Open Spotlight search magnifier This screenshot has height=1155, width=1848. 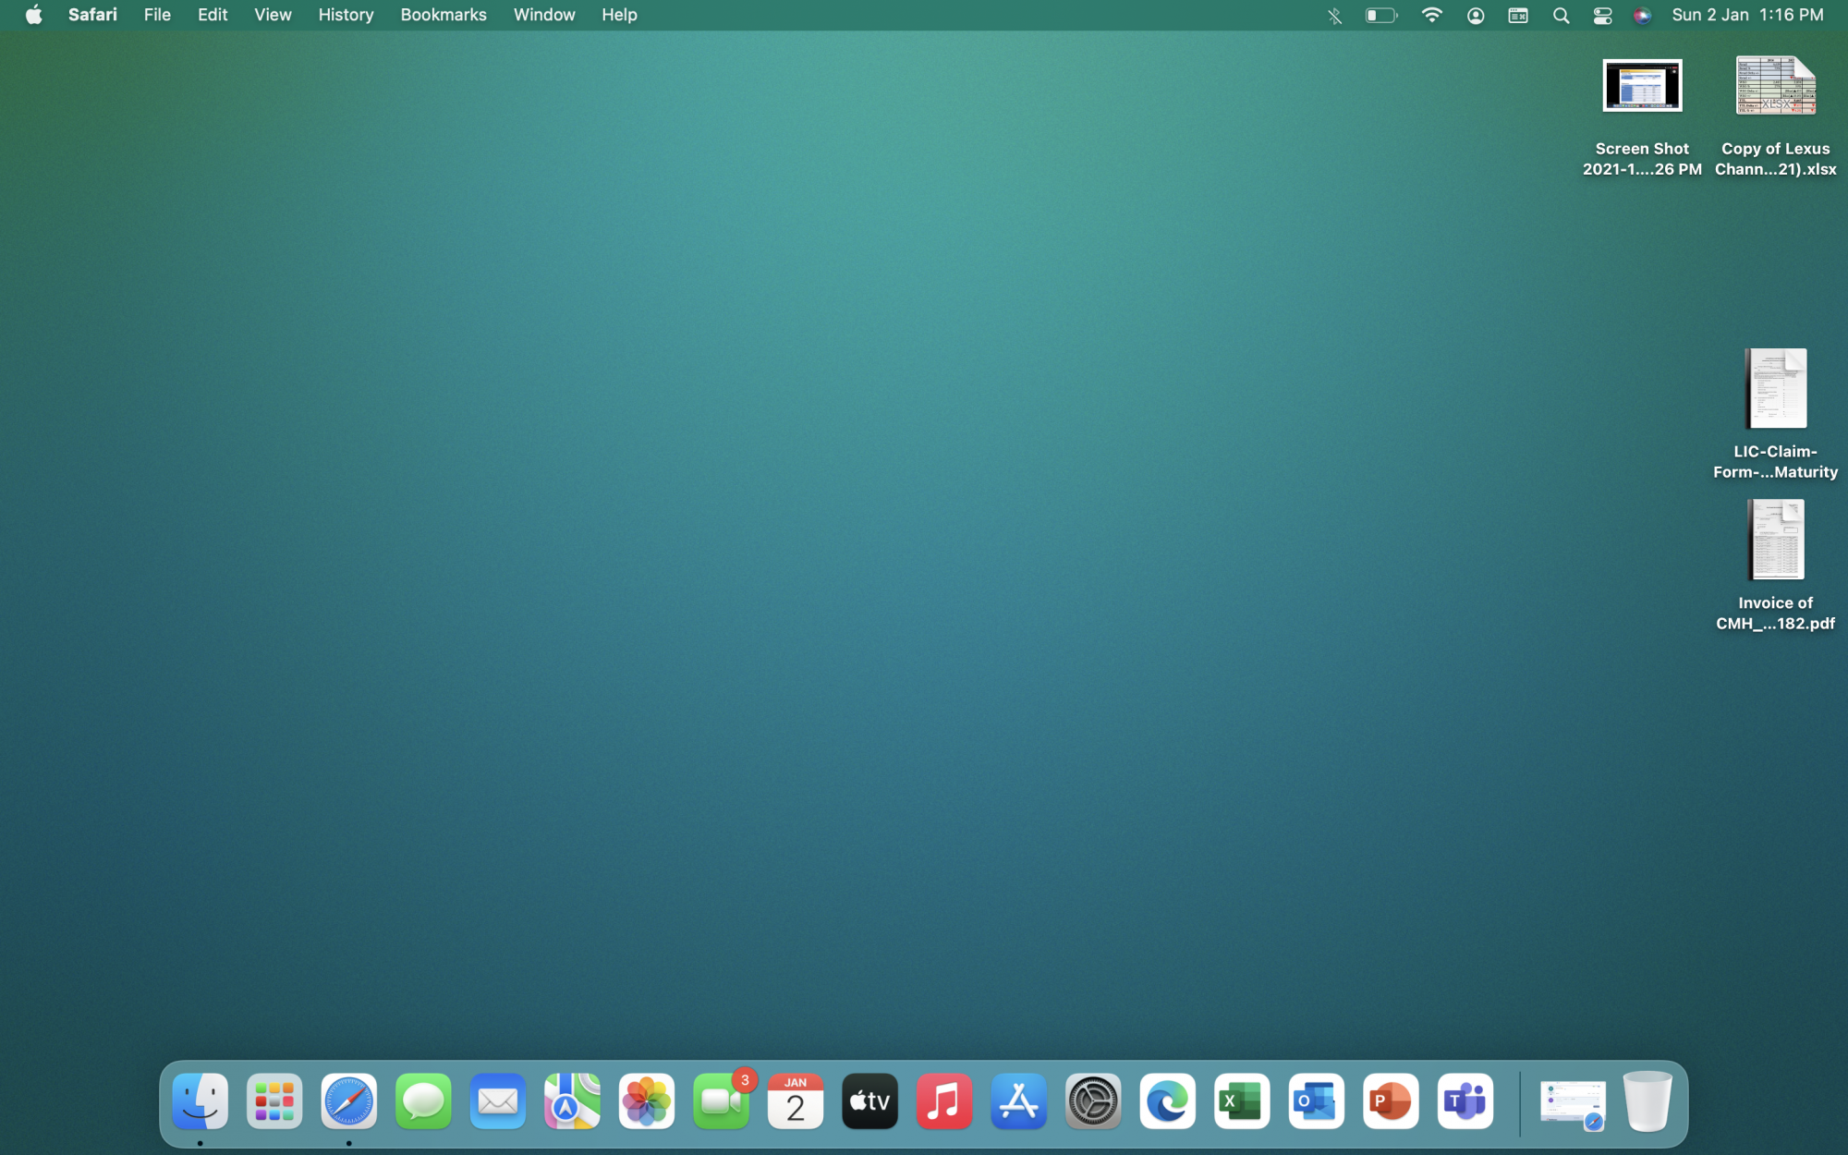[1561, 16]
